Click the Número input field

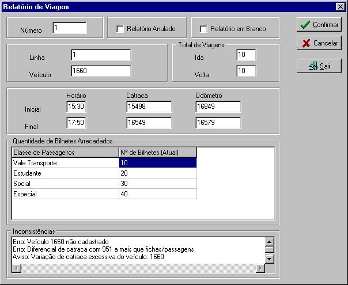[x=70, y=28]
